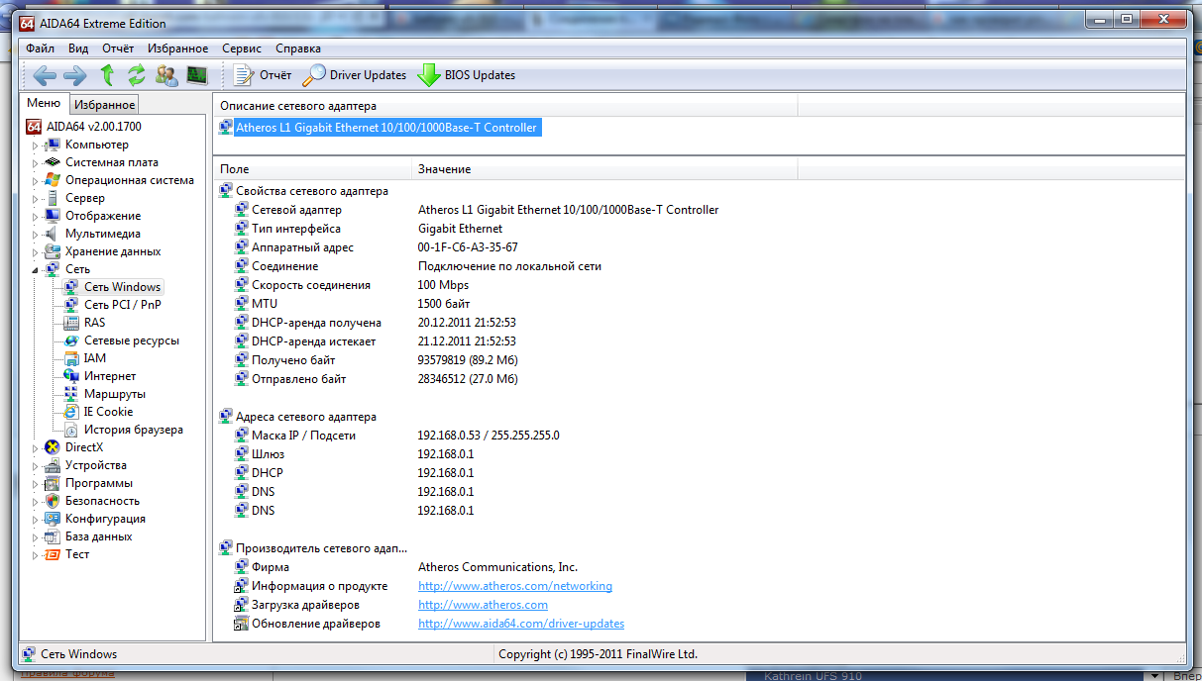Viewport: 1202px width, 681px height.
Task: Expand the Системная плата tree node
Action: (35, 163)
